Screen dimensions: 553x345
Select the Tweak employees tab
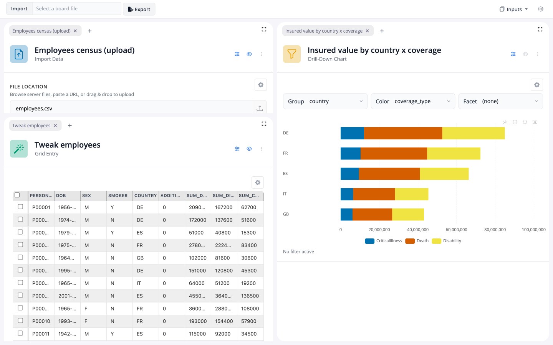pyautogui.click(x=31, y=126)
